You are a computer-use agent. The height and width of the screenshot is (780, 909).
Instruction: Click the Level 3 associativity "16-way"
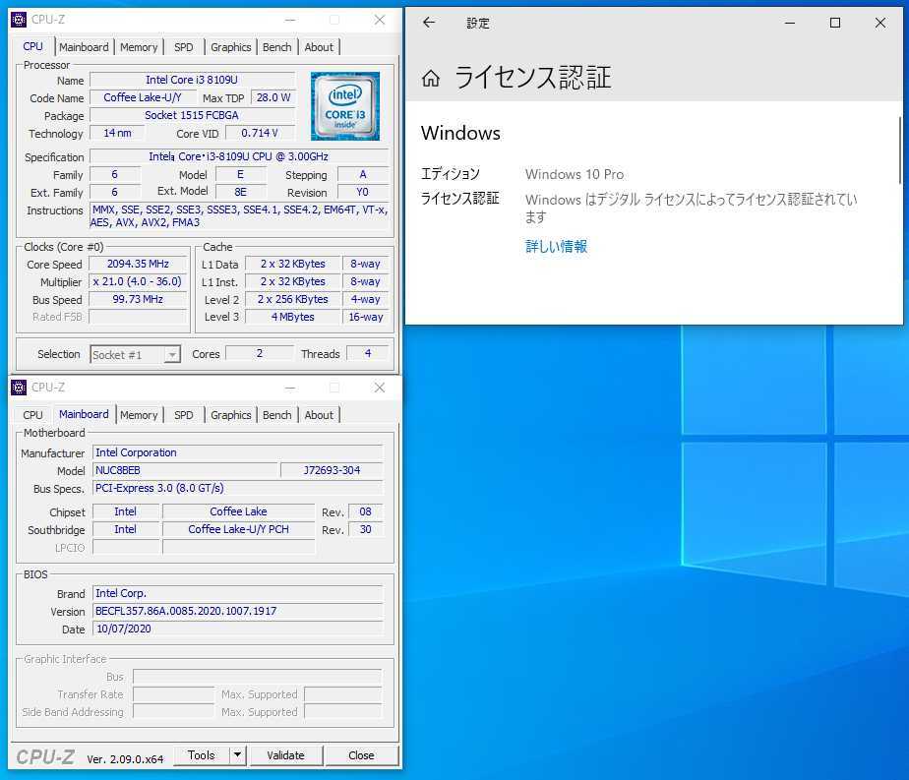click(366, 317)
